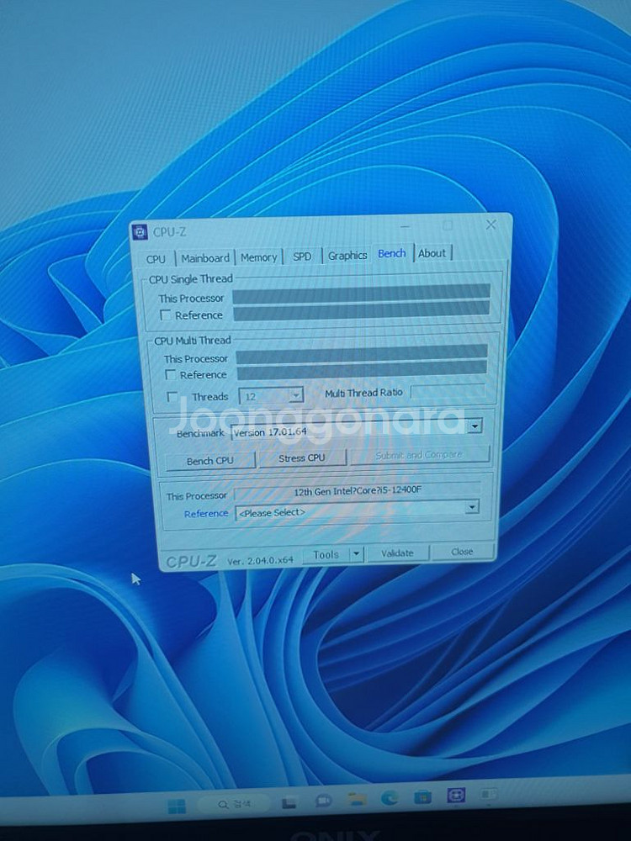Viewport: 631px width, 841px height.
Task: Open the last faded taskbar app icon
Action: pos(488,794)
